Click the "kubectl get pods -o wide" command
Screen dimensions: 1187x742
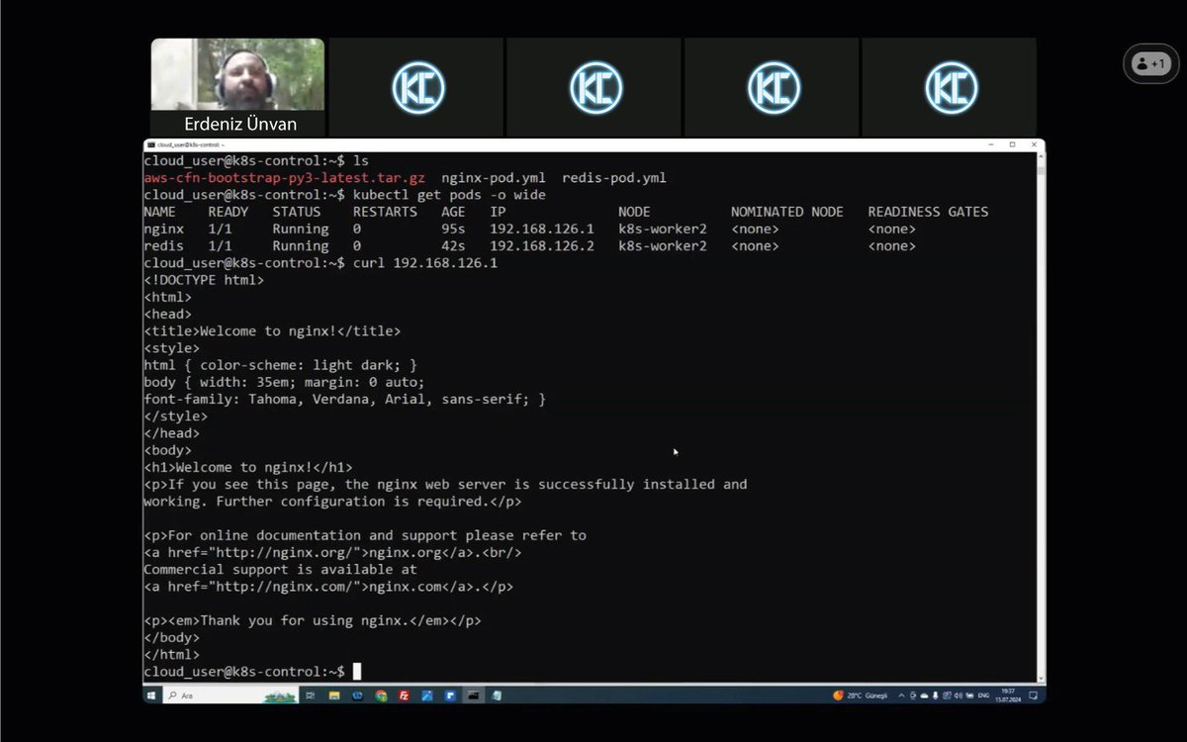click(449, 195)
